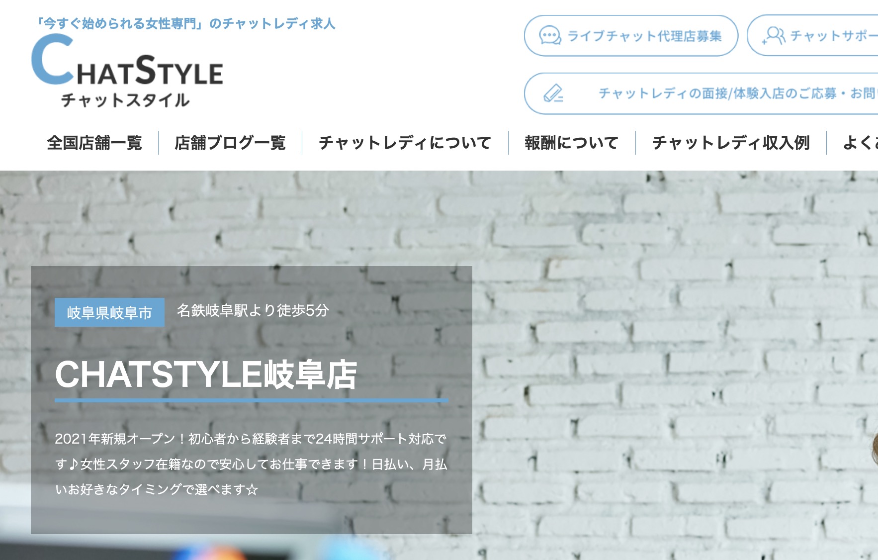The width and height of the screenshot is (878, 560).
Task: Select the チャットレディについて menu item
Action: coord(405,143)
